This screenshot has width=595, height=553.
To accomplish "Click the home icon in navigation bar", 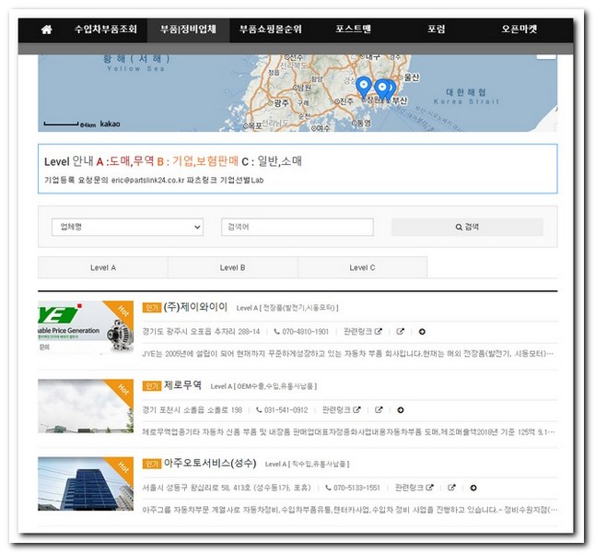I will click(x=47, y=29).
